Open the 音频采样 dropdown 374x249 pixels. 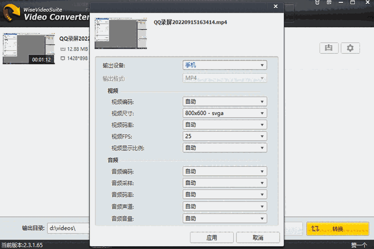coord(225,183)
